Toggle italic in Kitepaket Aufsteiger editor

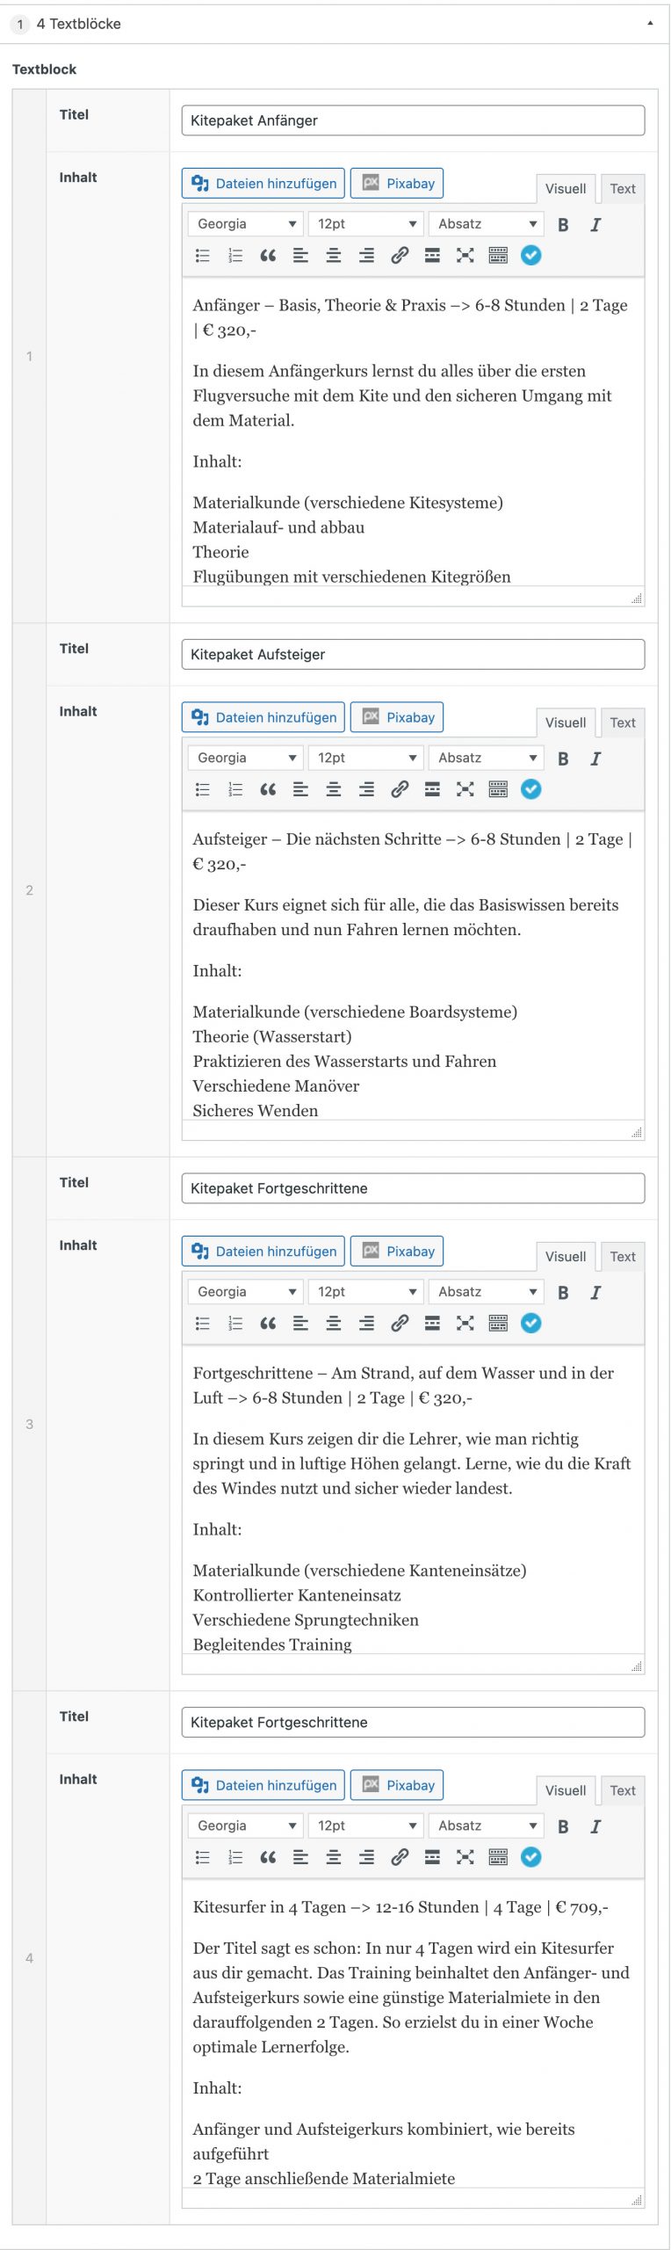coord(595,758)
